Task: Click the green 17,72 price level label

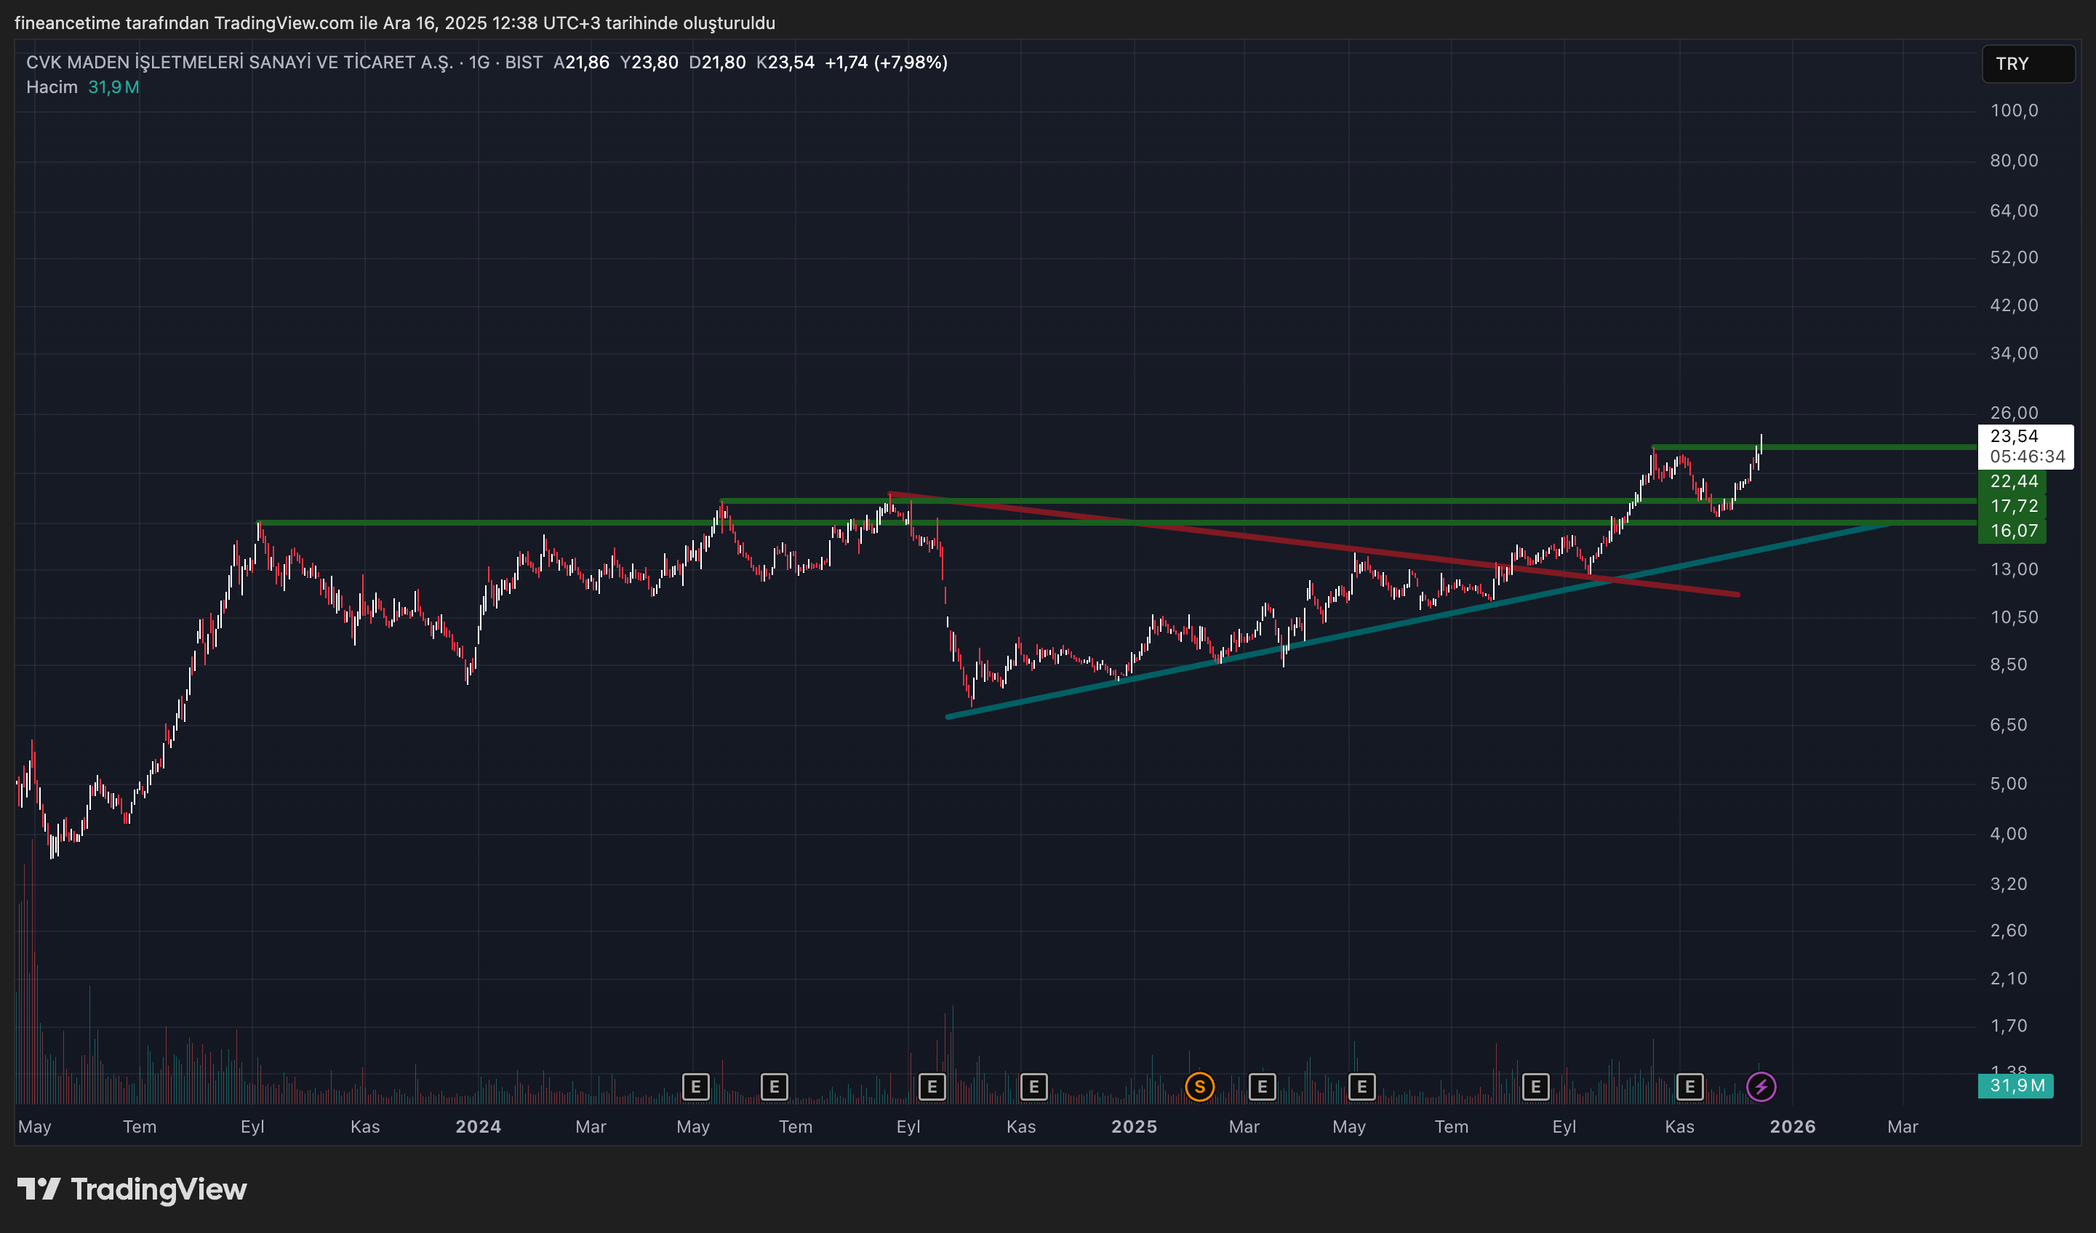Action: 2013,506
